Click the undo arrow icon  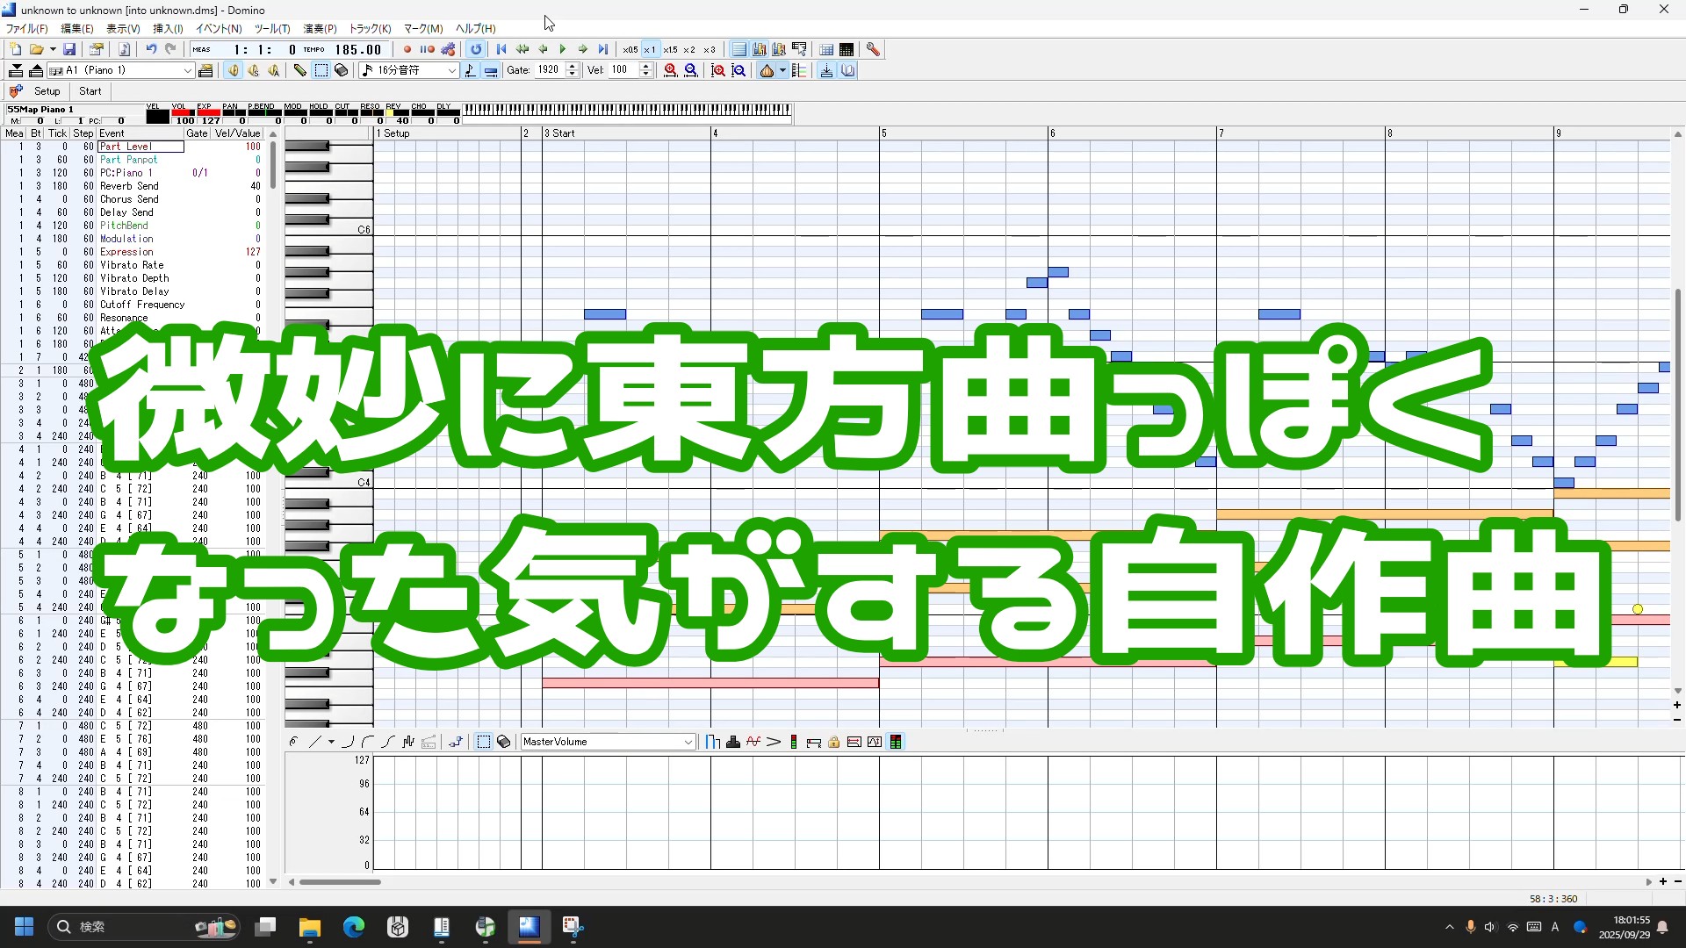pyautogui.click(x=151, y=49)
